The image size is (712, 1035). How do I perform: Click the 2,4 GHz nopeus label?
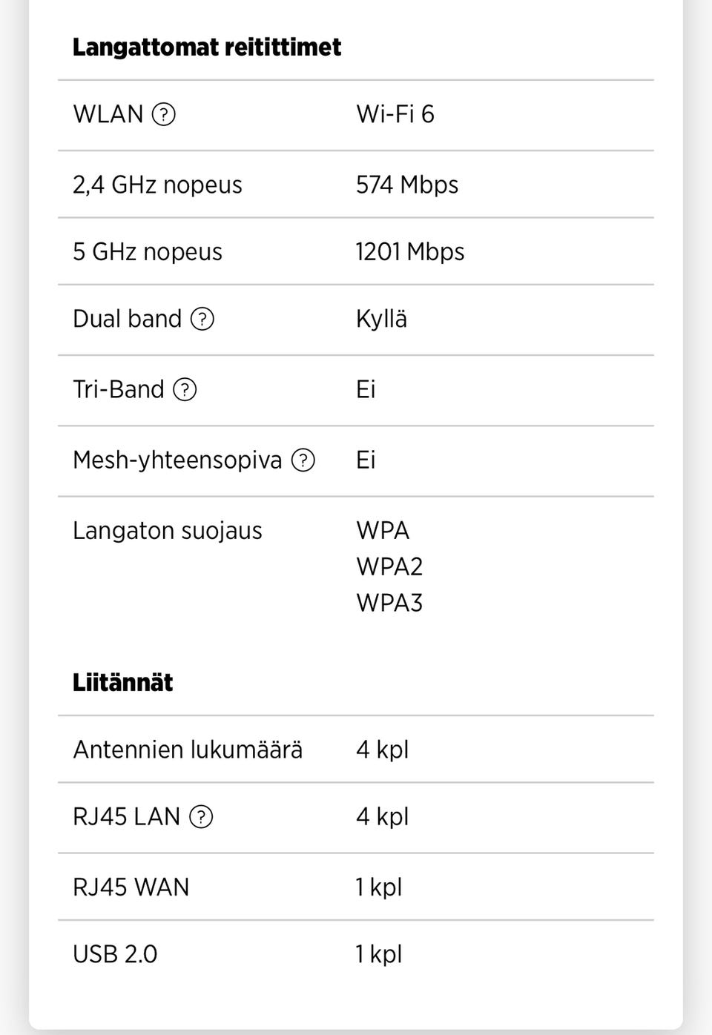click(157, 185)
